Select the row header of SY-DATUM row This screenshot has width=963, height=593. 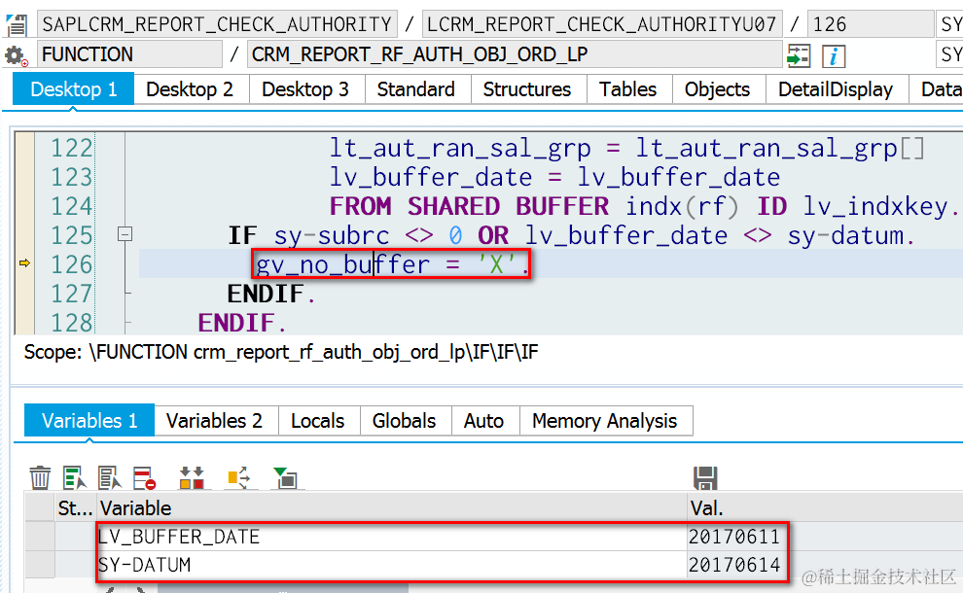[40, 565]
